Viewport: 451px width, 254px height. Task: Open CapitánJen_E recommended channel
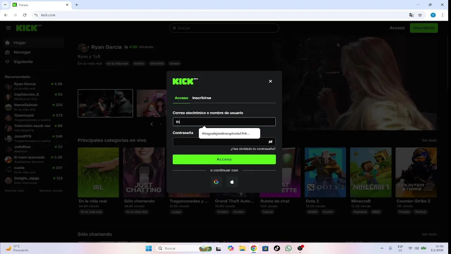[33, 97]
